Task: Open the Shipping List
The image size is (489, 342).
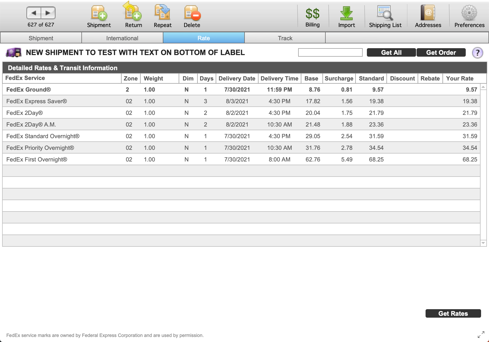Action: 385,17
